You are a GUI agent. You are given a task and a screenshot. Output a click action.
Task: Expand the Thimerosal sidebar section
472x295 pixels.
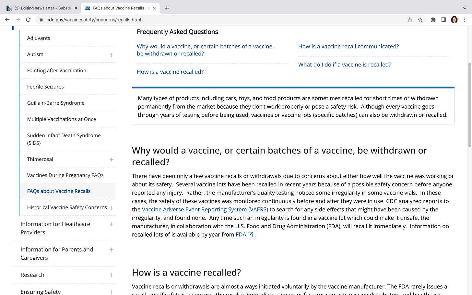tap(111, 159)
